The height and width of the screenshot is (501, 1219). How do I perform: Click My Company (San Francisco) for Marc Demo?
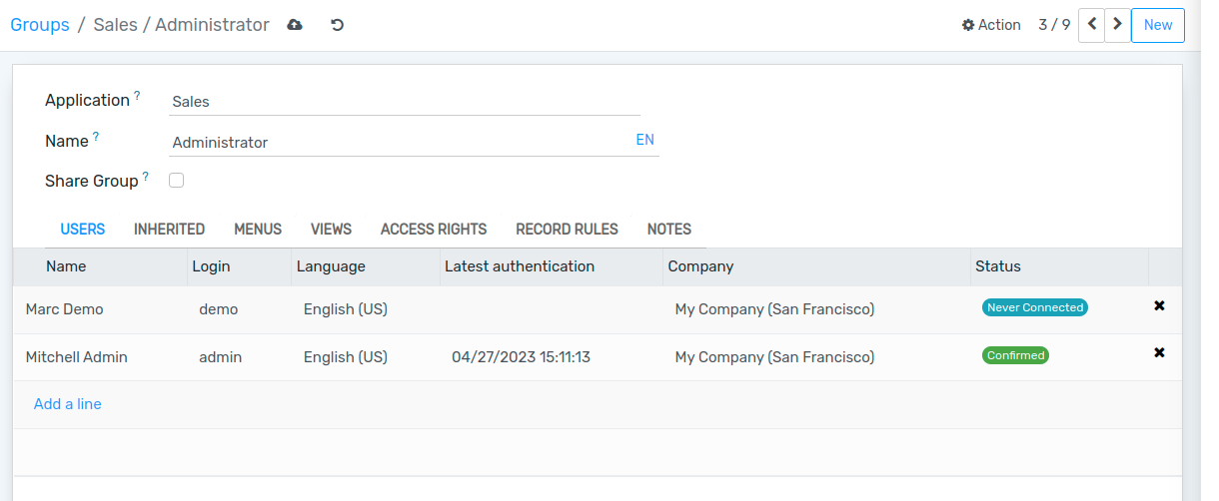(775, 309)
